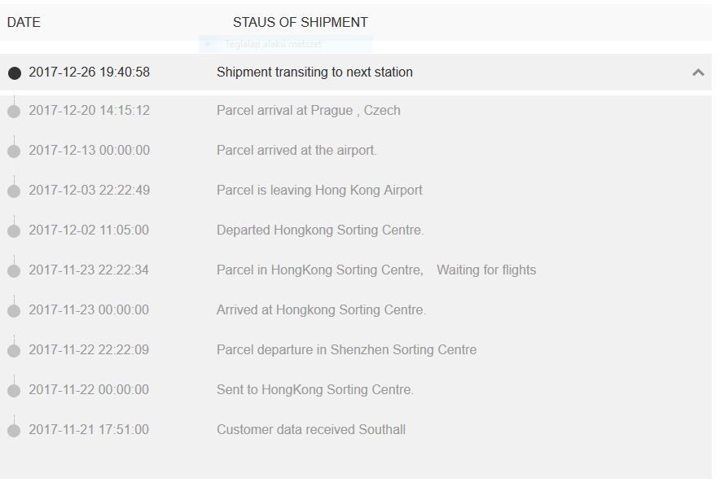This screenshot has width=720, height=487.
Task: Click timeline dot for 2017-12-13 airport arrival
Action: [x=14, y=151]
